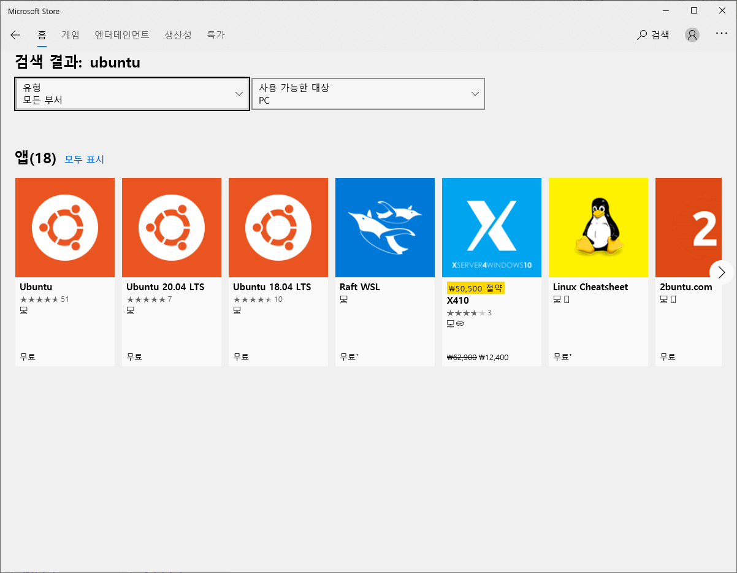The width and height of the screenshot is (737, 573).
Task: Click PC device icon under Ubuntu rating
Action: coord(24,310)
